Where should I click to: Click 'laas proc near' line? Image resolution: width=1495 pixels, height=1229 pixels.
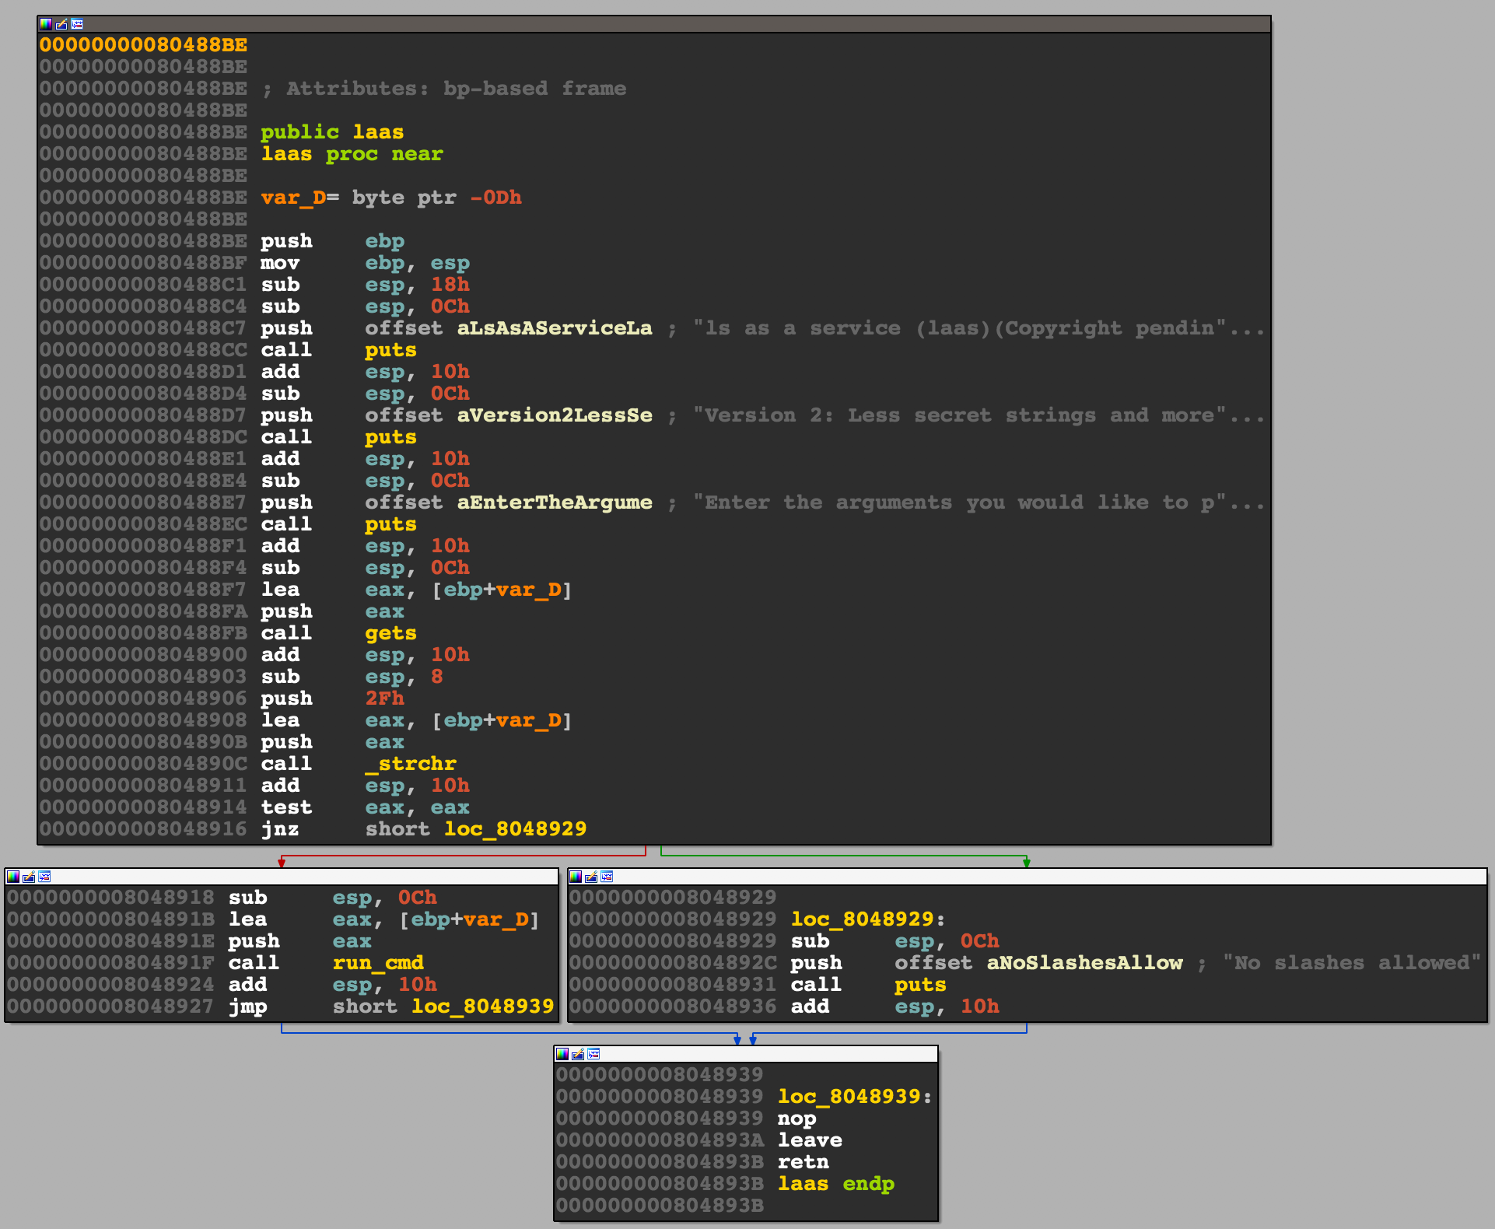[x=352, y=154]
